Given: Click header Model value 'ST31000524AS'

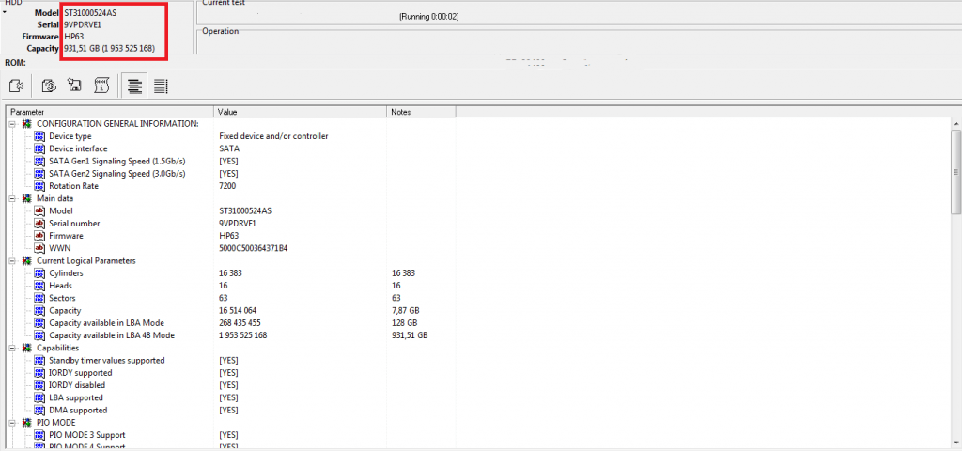Looking at the screenshot, I should 90,12.
